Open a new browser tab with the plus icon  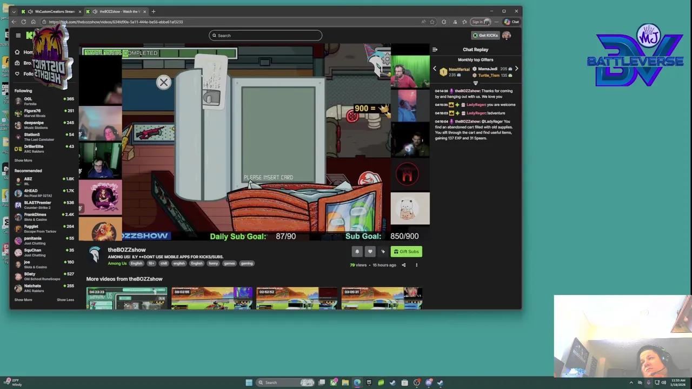pyautogui.click(x=153, y=11)
